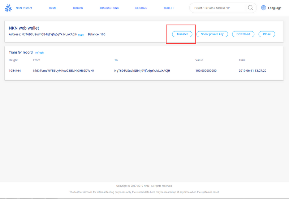Open the WALLET page

point(169,8)
